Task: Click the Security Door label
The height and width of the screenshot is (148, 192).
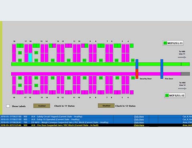Action: pos(146,79)
